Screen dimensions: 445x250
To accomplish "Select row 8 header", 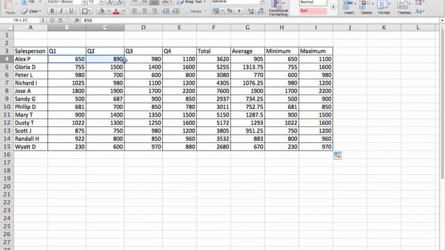I will coord(6,91).
